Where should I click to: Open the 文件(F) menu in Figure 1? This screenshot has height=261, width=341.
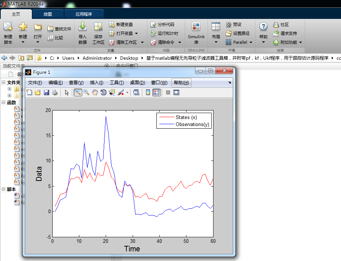pos(35,83)
